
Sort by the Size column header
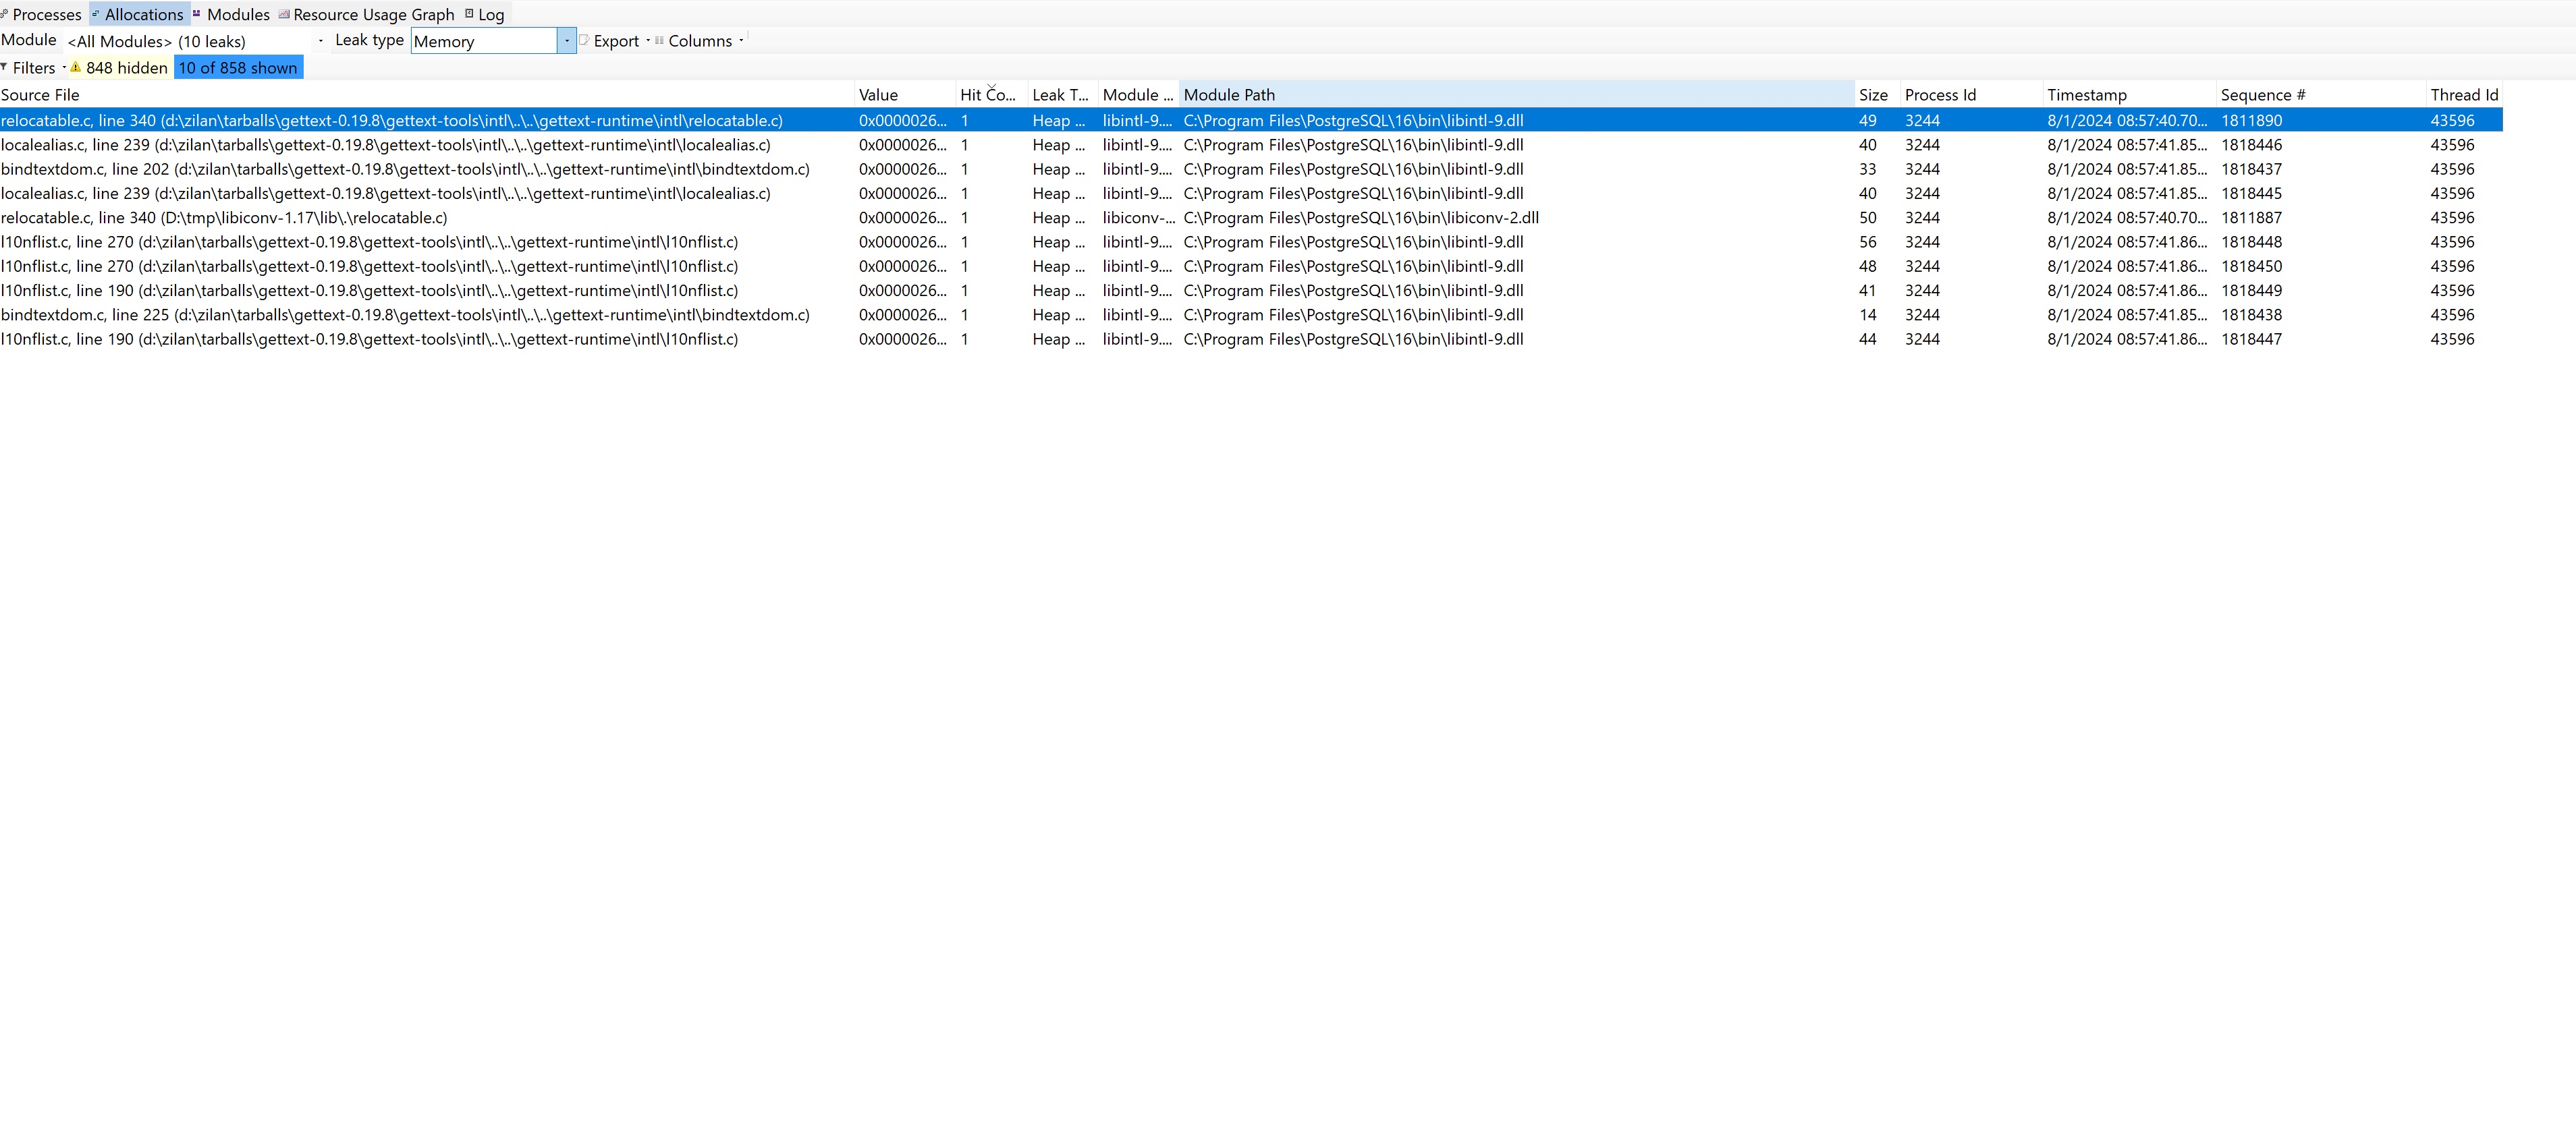(x=1872, y=95)
